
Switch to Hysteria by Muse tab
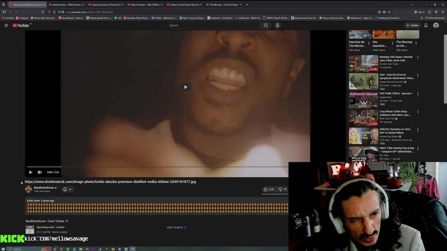(106, 5)
